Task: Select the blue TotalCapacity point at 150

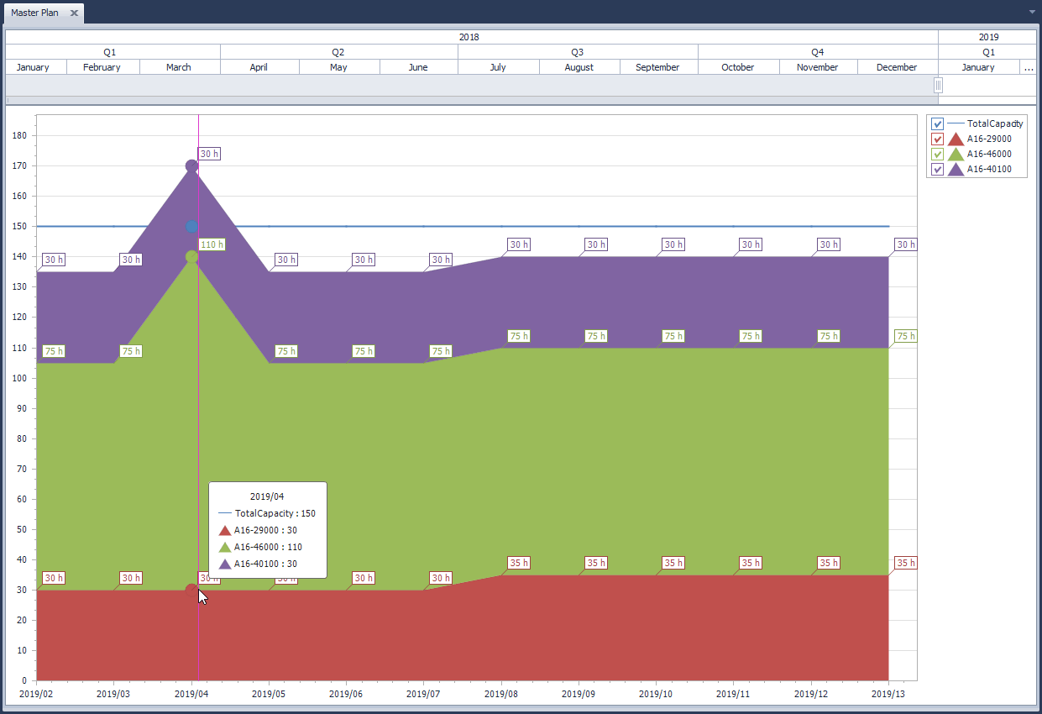Action: pyautogui.click(x=191, y=227)
